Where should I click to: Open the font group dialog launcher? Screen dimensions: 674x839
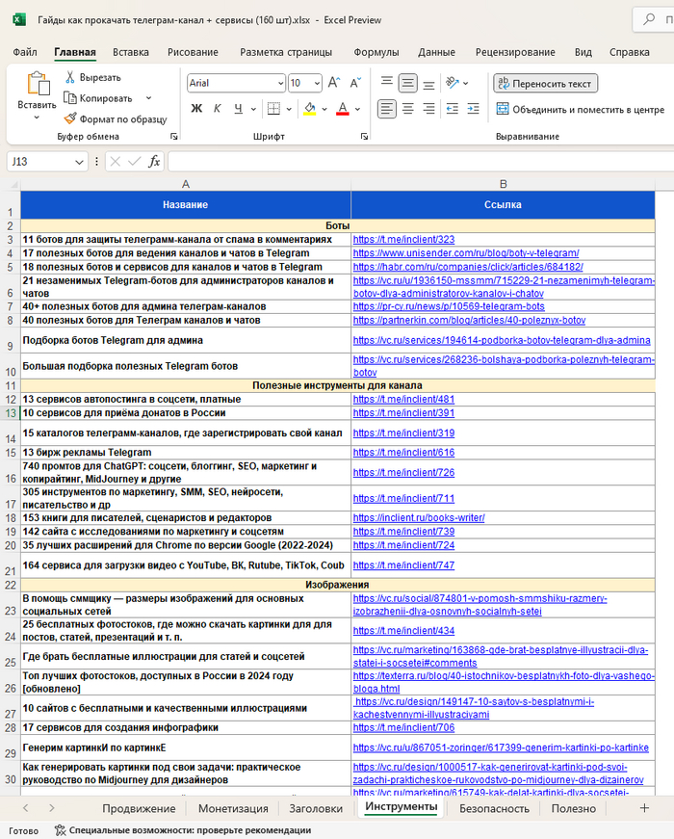pyautogui.click(x=364, y=137)
